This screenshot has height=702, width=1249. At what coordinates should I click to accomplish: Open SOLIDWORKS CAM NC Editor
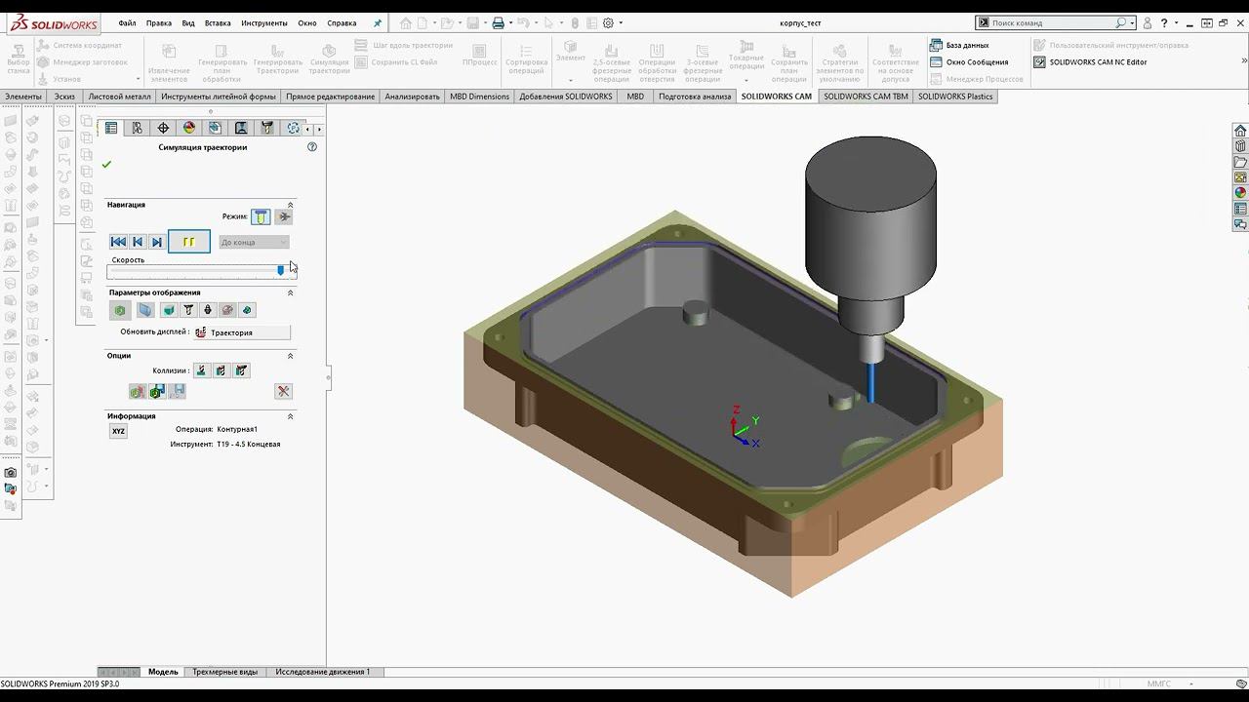coord(1097,61)
